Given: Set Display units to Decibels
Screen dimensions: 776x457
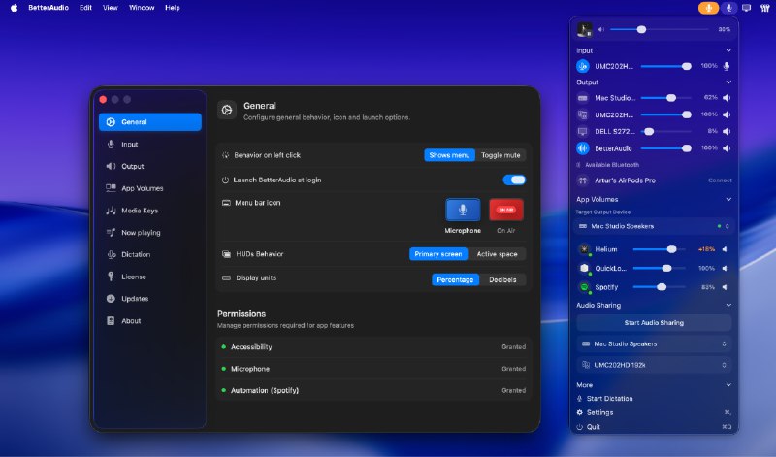Looking at the screenshot, I should tap(502, 279).
